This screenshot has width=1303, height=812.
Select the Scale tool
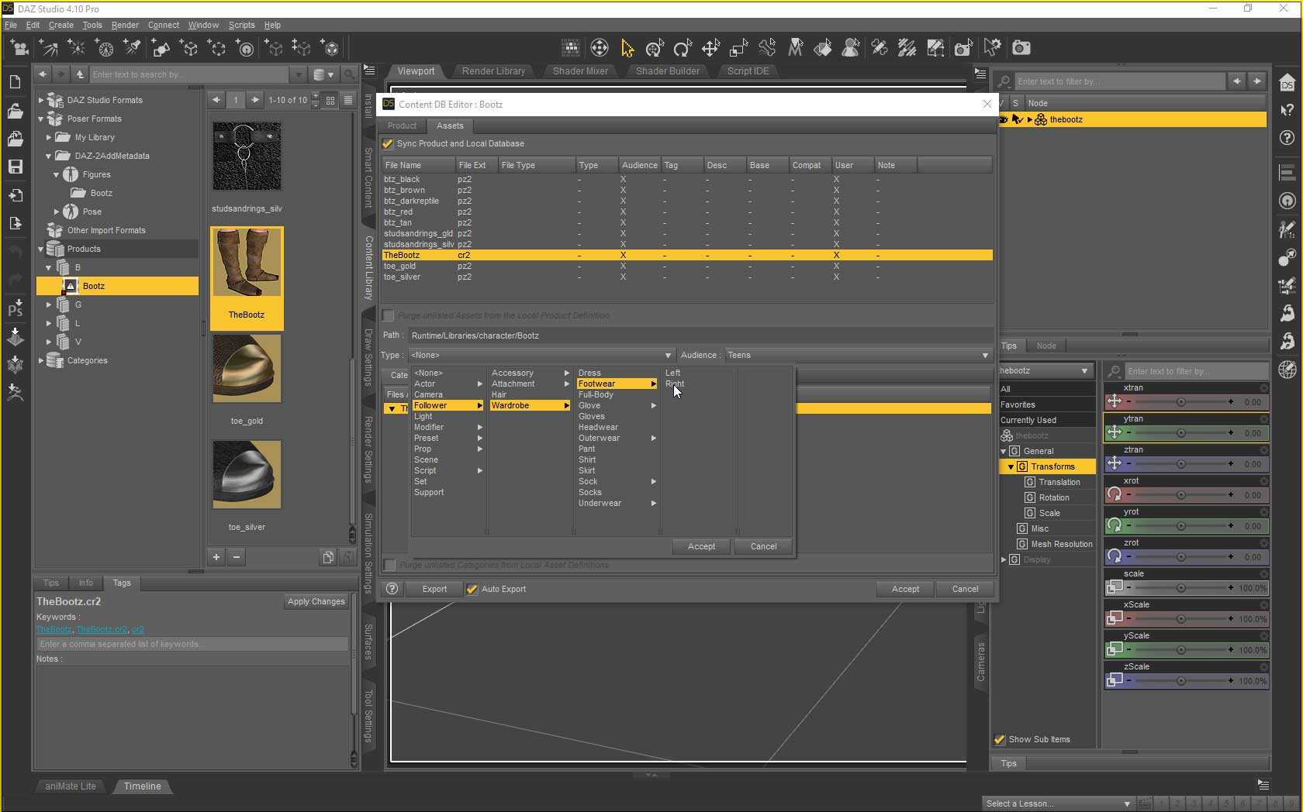pyautogui.click(x=738, y=49)
